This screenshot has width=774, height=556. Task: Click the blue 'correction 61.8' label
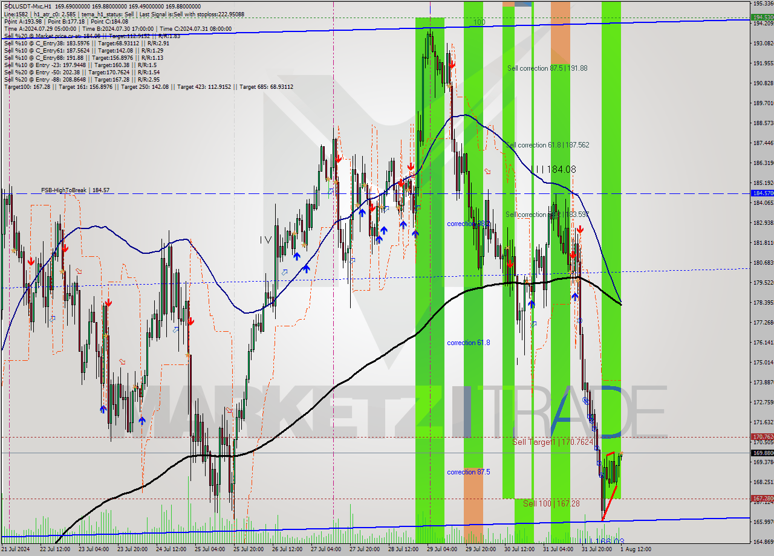469,343
